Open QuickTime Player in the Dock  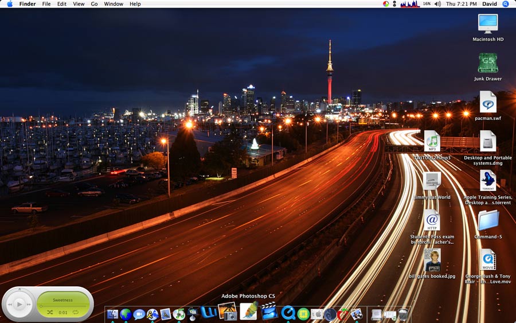288,313
